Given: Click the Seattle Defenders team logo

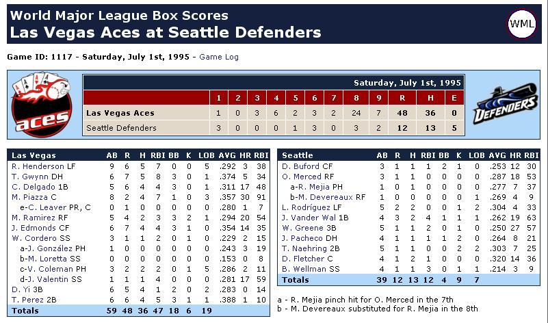Looking at the screenshot, I should tap(505, 104).
